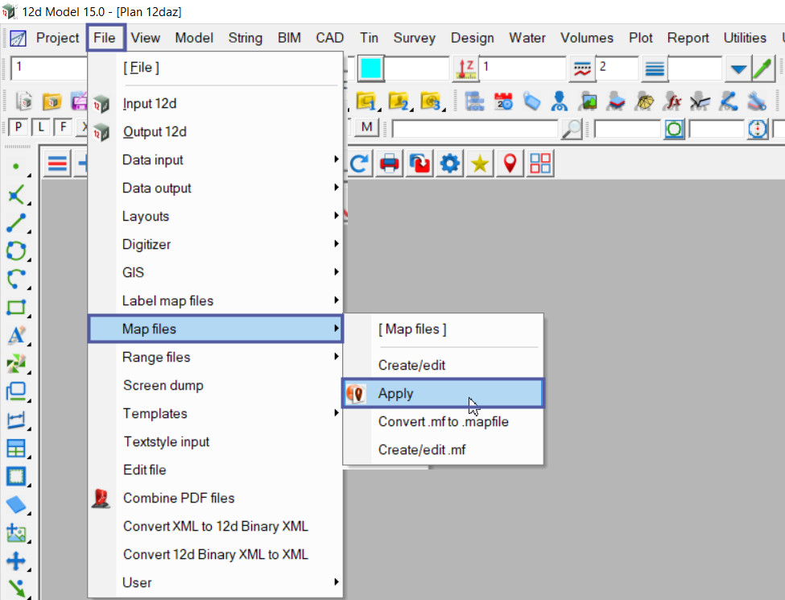
Task: Select the point creation tool
Action: point(16,166)
